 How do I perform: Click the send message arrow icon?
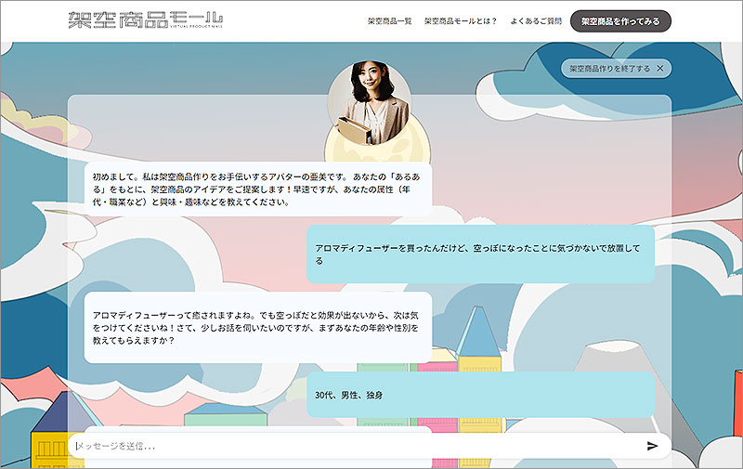(652, 446)
